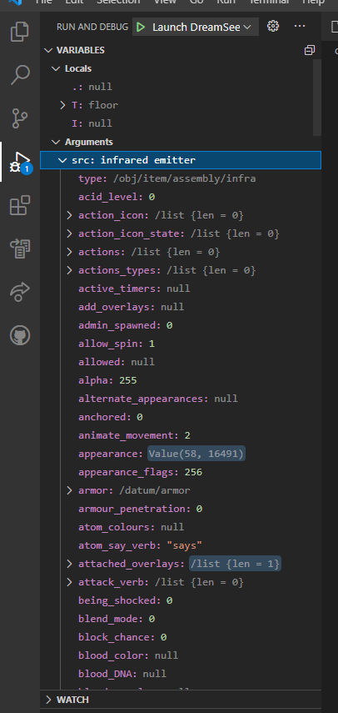Open the GitHub view
338x713 pixels.
point(20,336)
